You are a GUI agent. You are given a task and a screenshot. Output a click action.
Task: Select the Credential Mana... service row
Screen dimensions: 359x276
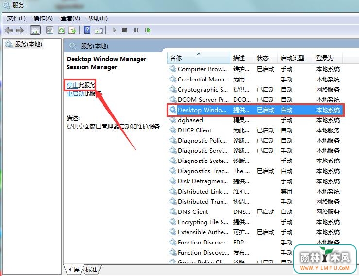[256, 80]
